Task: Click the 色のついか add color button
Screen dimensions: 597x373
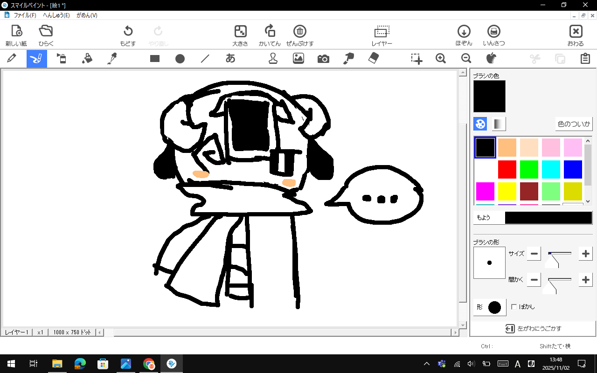Action: click(x=574, y=124)
